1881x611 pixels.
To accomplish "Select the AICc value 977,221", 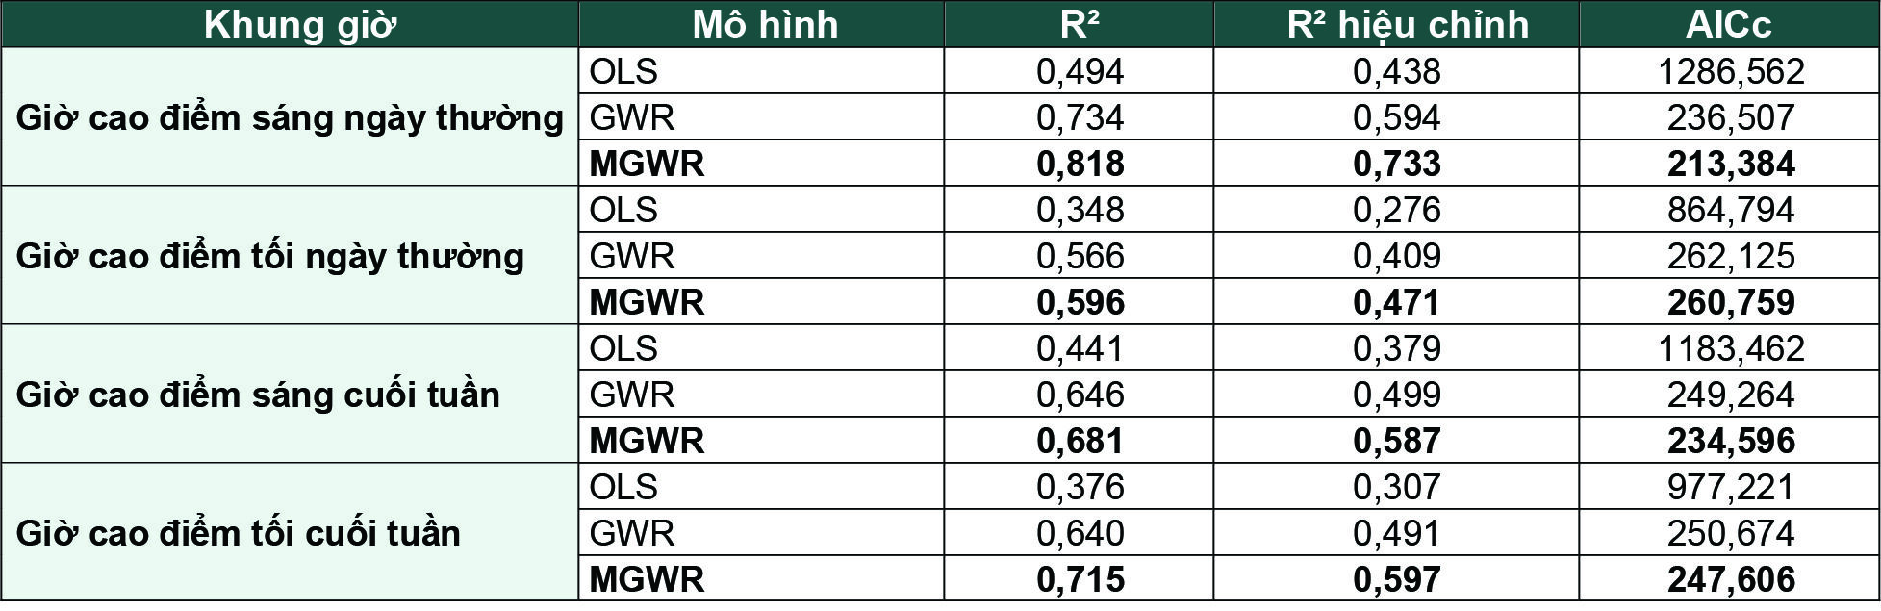I will pos(1729,487).
